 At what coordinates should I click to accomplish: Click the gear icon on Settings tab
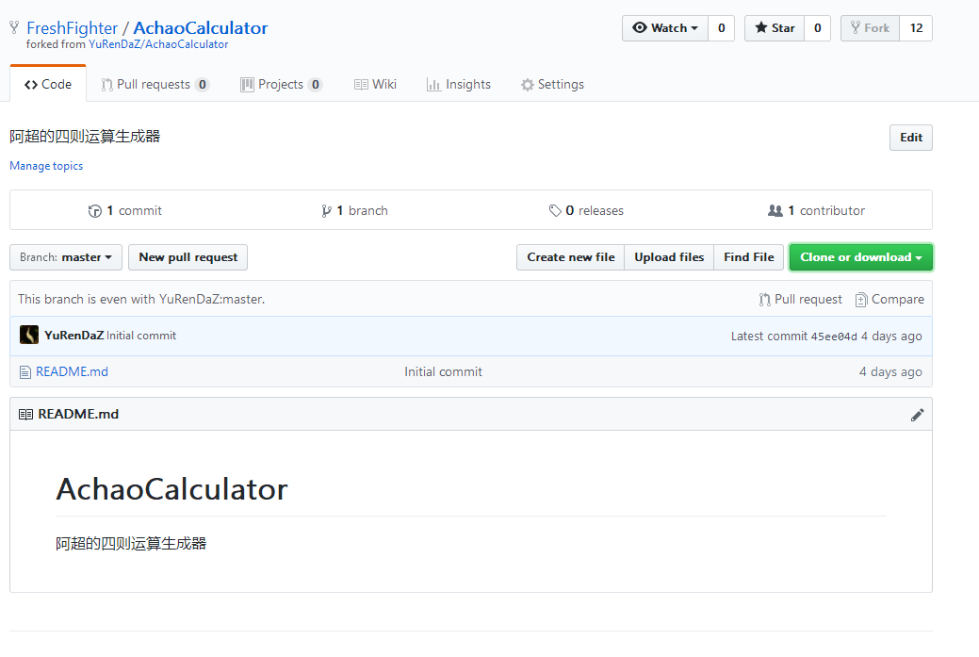tap(528, 85)
